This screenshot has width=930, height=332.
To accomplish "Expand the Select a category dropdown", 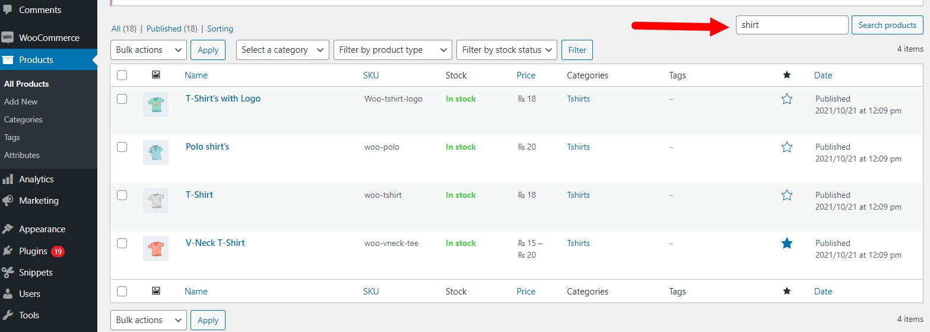I will [x=283, y=50].
